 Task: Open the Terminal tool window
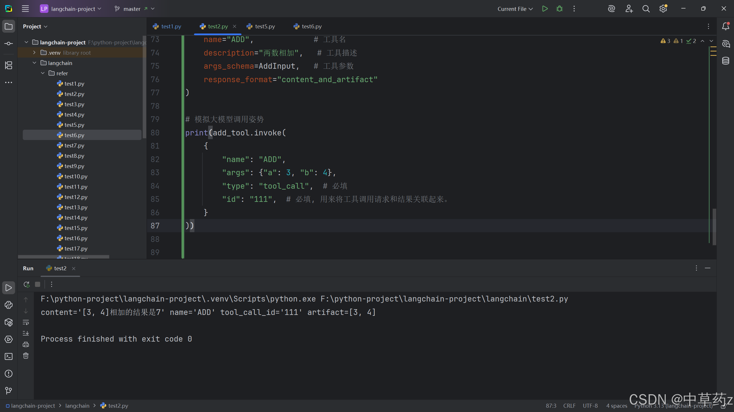click(9, 356)
